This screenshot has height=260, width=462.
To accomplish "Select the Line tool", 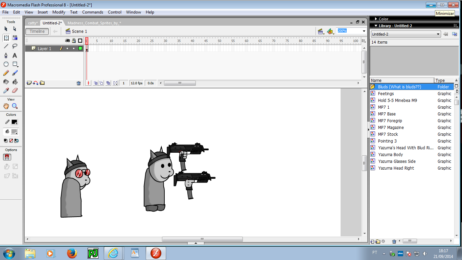I will [x=6, y=46].
